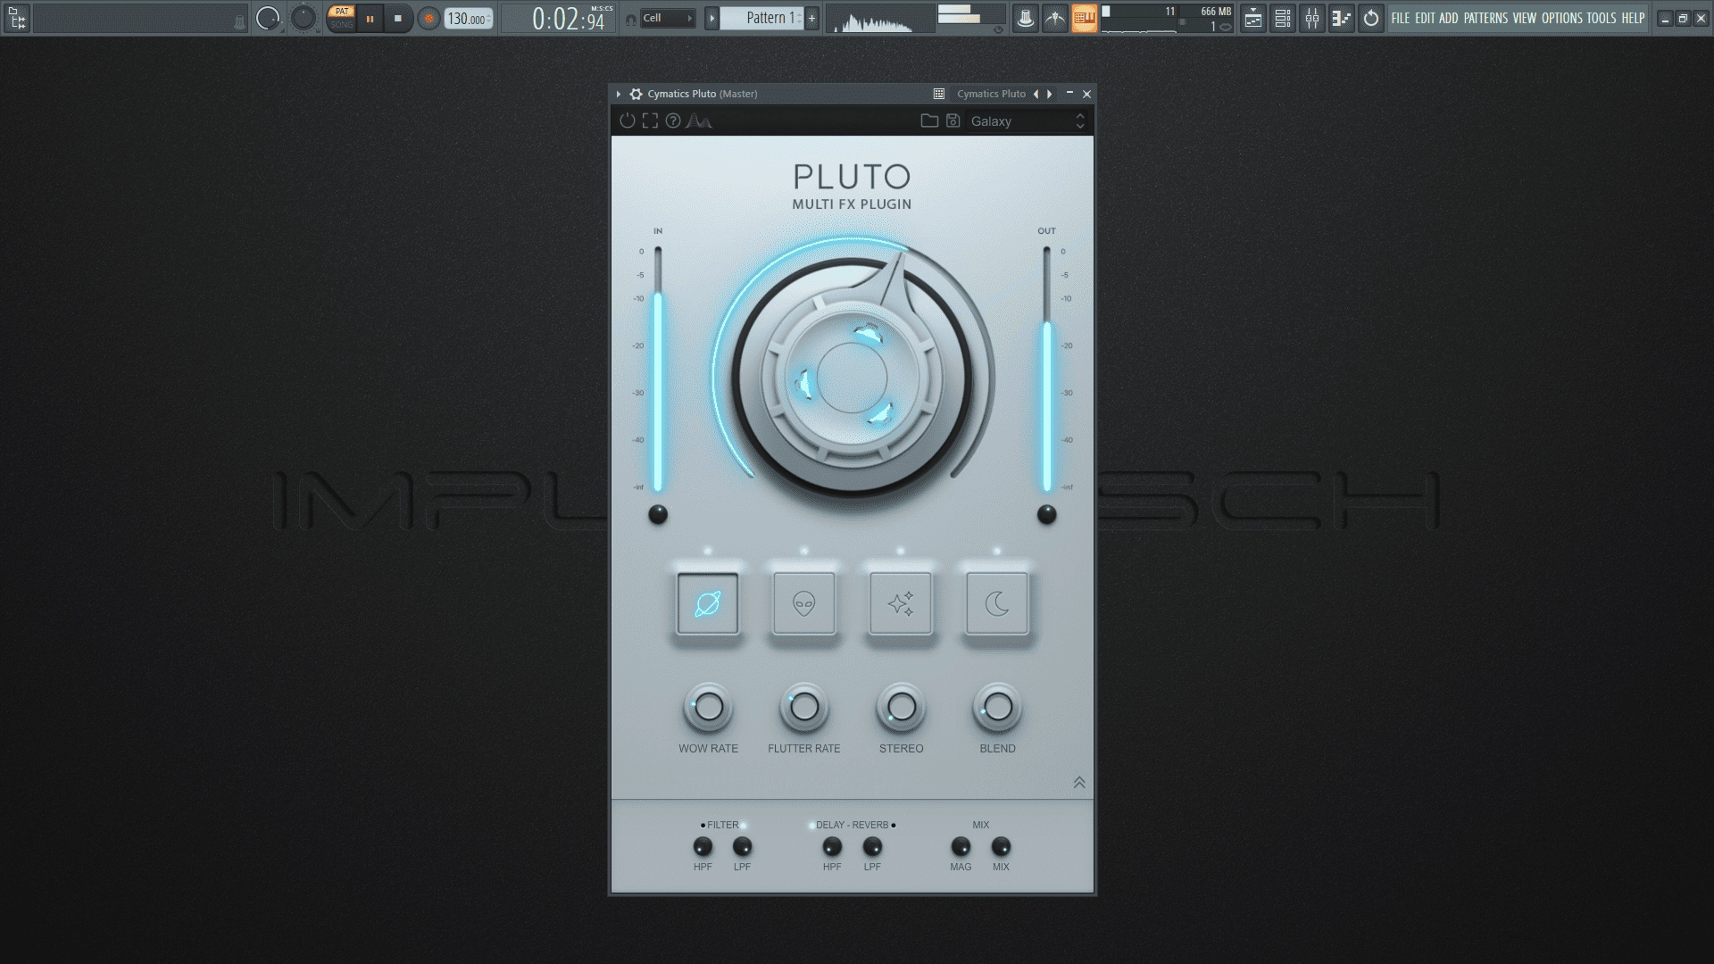The width and height of the screenshot is (1714, 964).
Task: Toggle the Pluto plugin power button
Action: pos(627,120)
